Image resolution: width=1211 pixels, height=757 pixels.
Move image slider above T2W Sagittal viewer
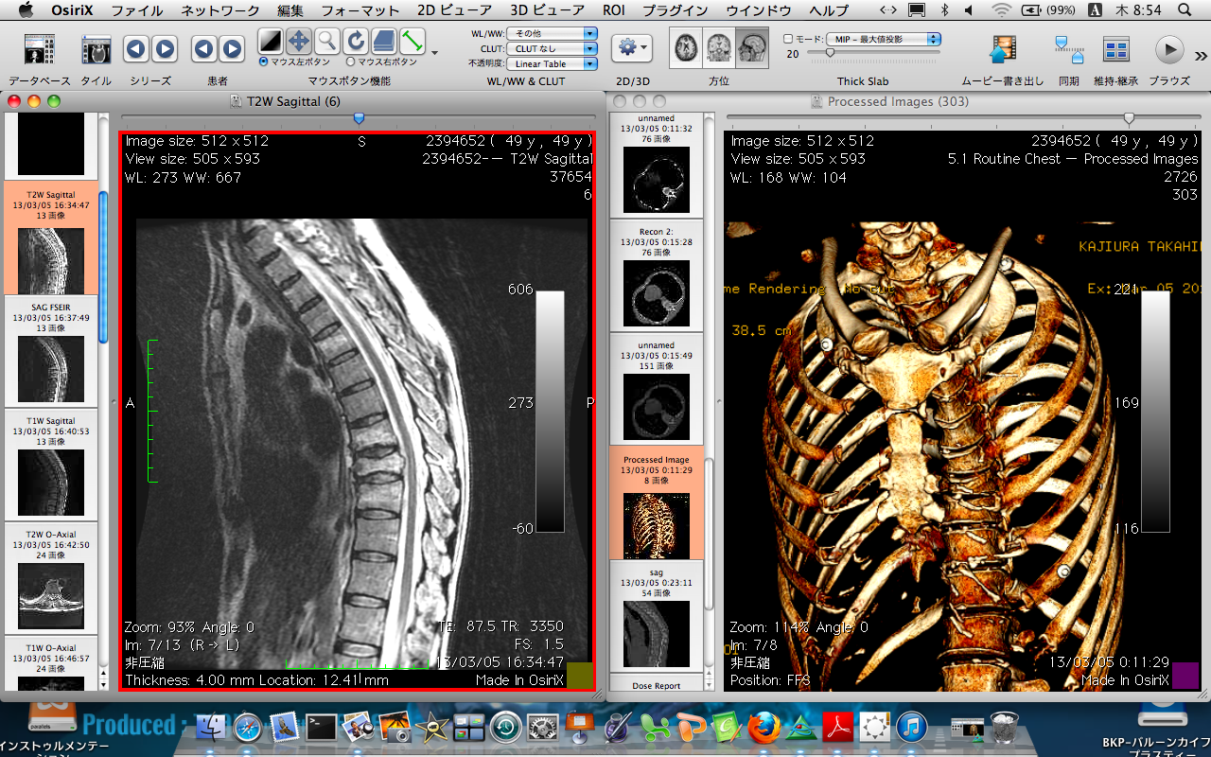pos(359,118)
